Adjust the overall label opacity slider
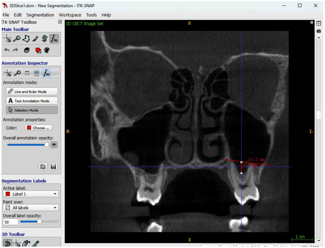This screenshot has height=248, width=325. [x=39, y=222]
